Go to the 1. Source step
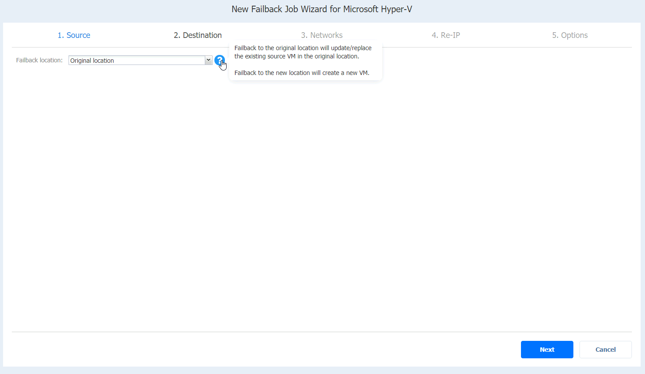Image resolution: width=645 pixels, height=374 pixels. coord(74,35)
